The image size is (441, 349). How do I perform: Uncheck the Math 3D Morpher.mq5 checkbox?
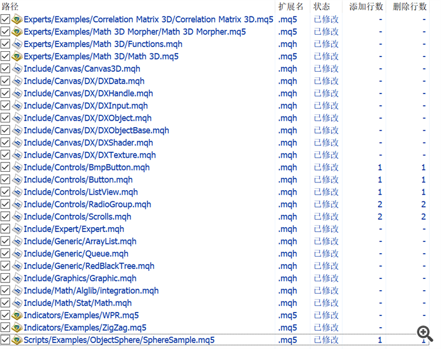pyautogui.click(x=5, y=32)
